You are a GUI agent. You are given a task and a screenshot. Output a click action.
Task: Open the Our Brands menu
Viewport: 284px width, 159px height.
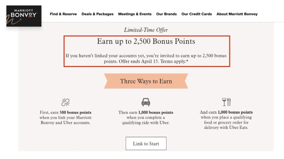(x=166, y=14)
